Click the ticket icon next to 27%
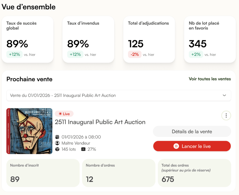This screenshot has width=239, height=195. 83,149
